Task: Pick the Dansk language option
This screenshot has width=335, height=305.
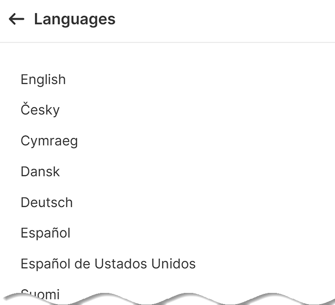Action: click(40, 172)
